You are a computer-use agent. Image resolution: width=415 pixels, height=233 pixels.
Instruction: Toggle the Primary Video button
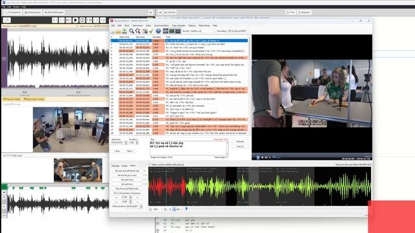click(x=12, y=99)
